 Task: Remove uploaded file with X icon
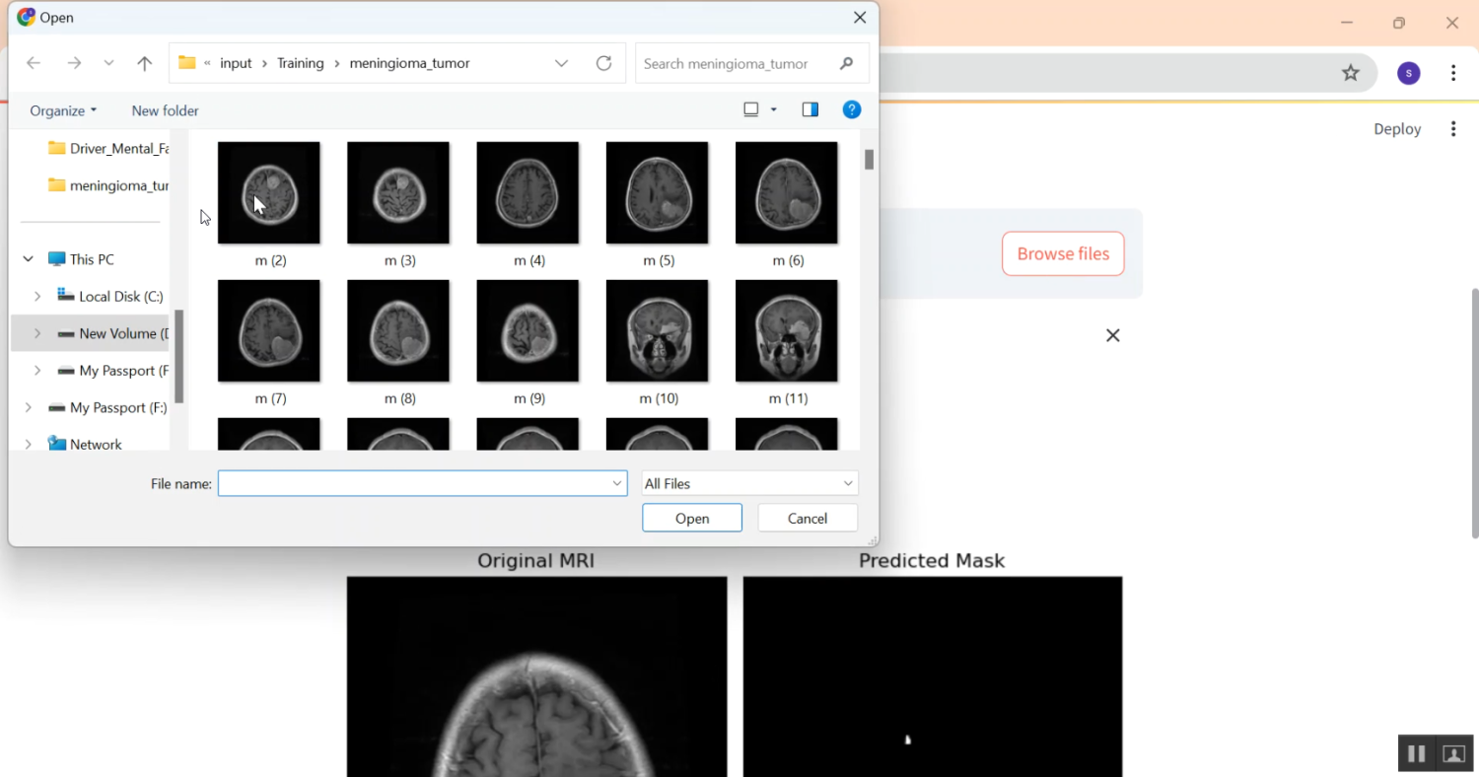click(1112, 335)
